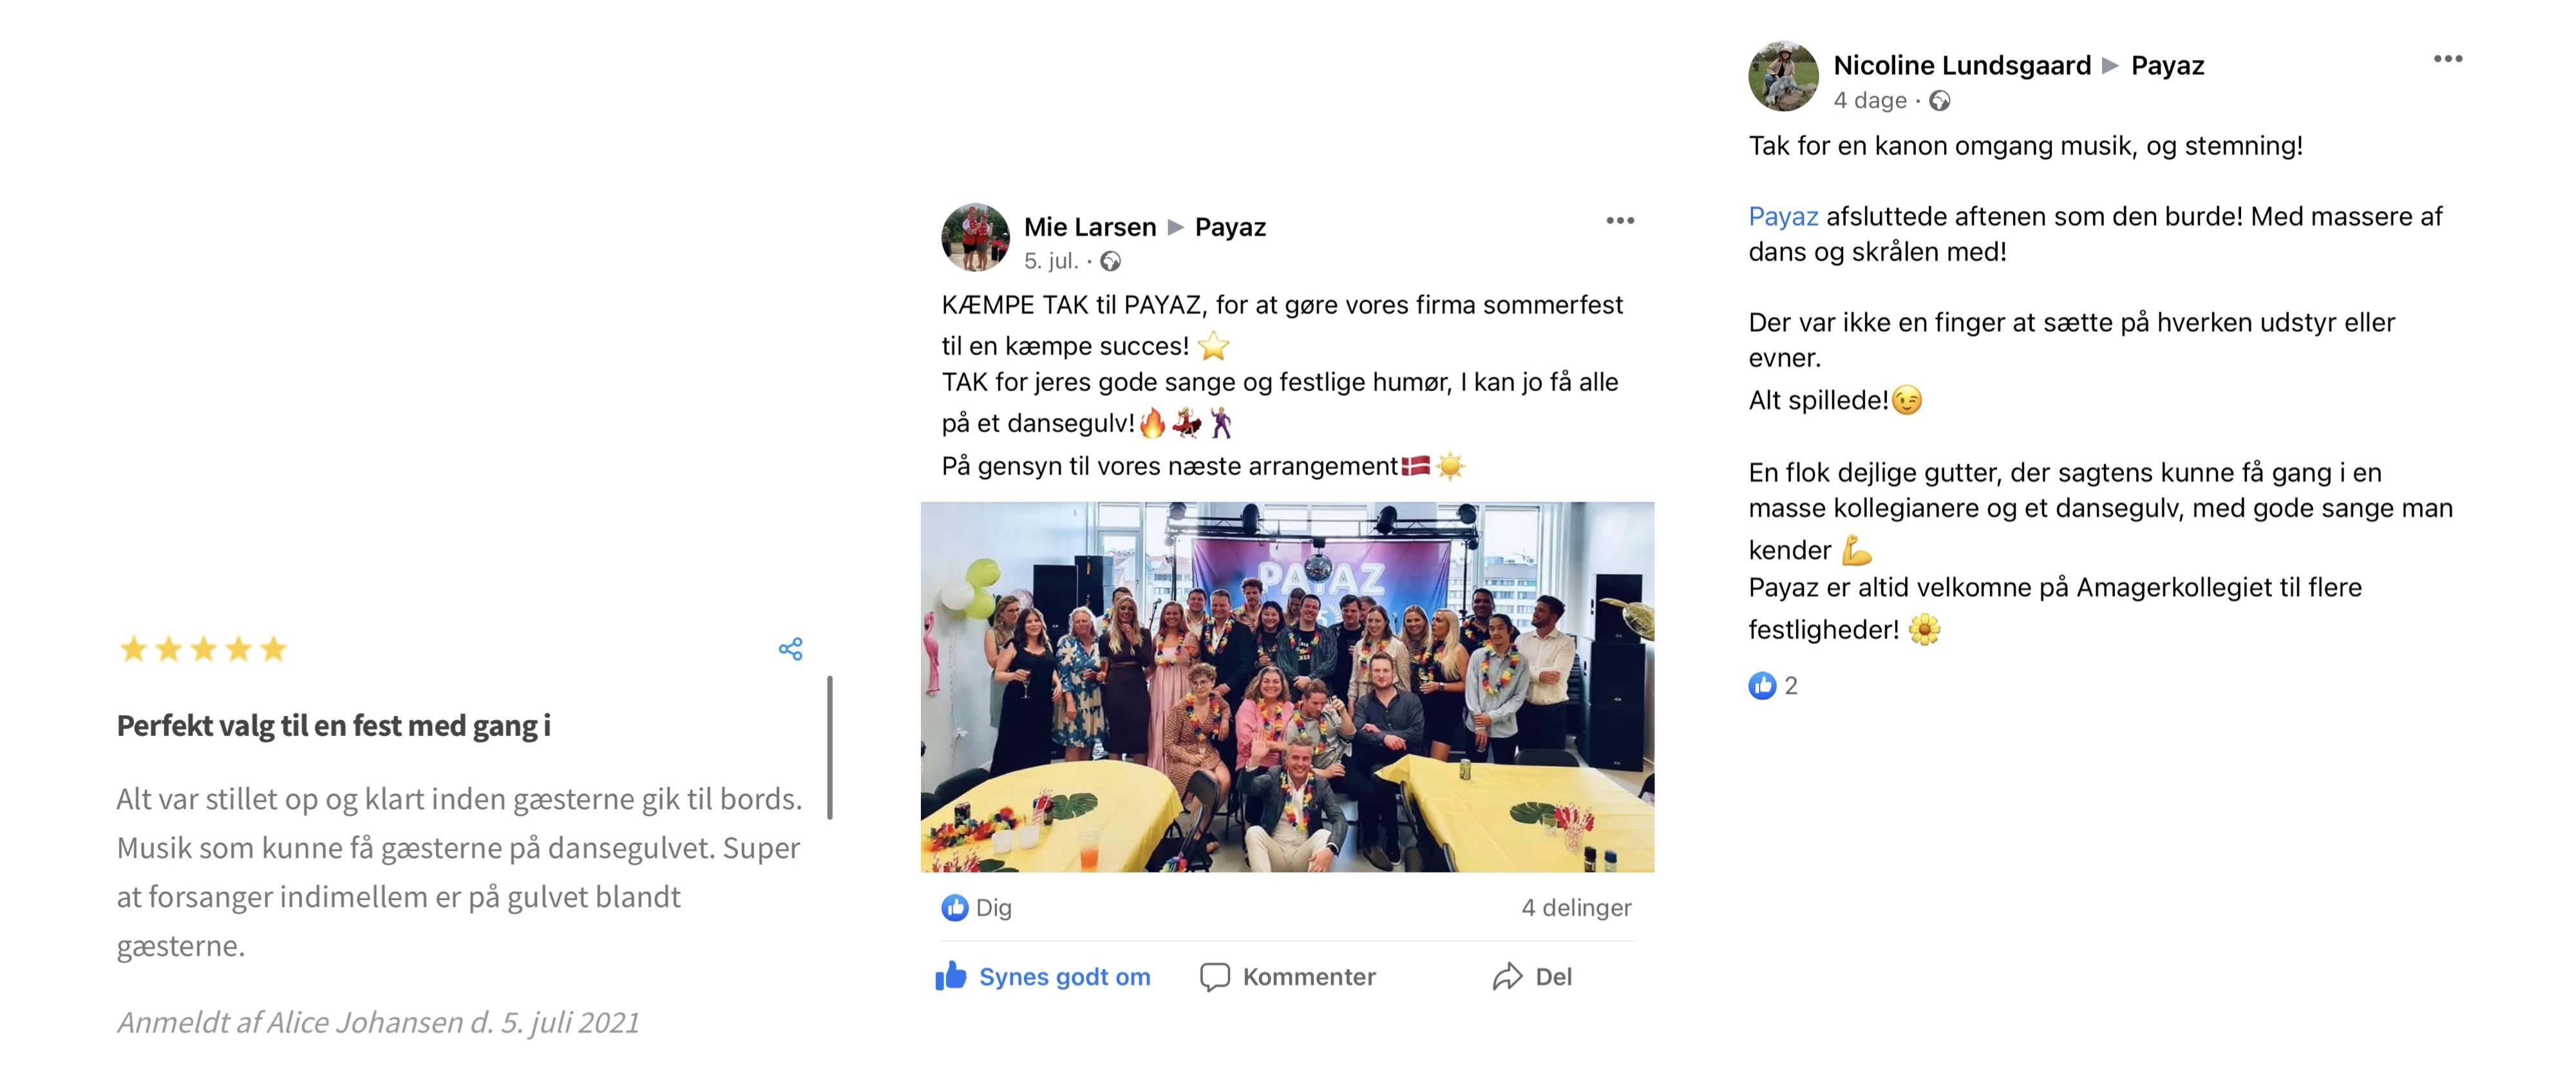Open the Payaz group party photo

click(x=1287, y=687)
